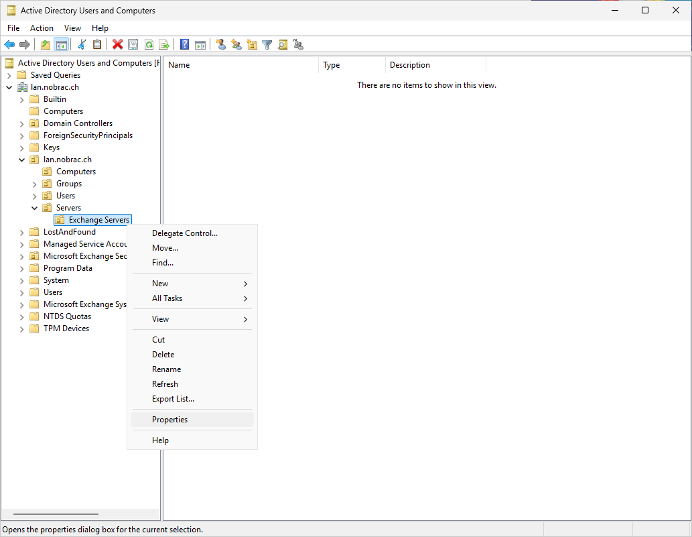Create a new organizational unit via toolbar icon
The width and height of the screenshot is (692, 537).
coord(252,45)
